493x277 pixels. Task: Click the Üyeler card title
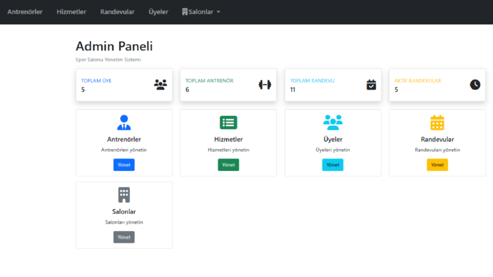[x=333, y=140]
